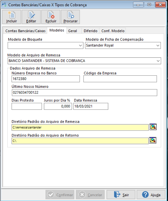Click the Juros por Dia % field
The height and width of the screenshot is (201, 168).
pyautogui.click(x=58, y=106)
